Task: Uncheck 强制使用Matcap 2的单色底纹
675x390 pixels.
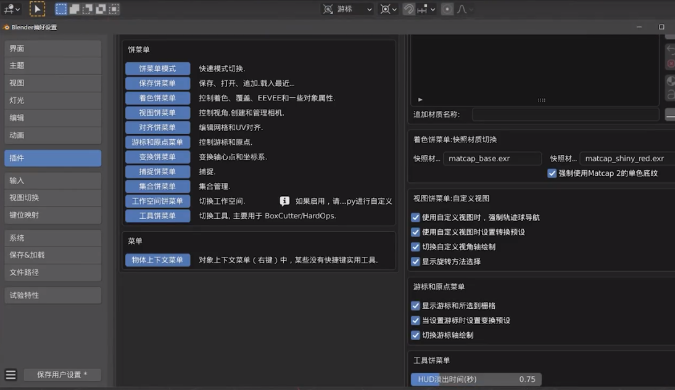Action: coord(552,173)
